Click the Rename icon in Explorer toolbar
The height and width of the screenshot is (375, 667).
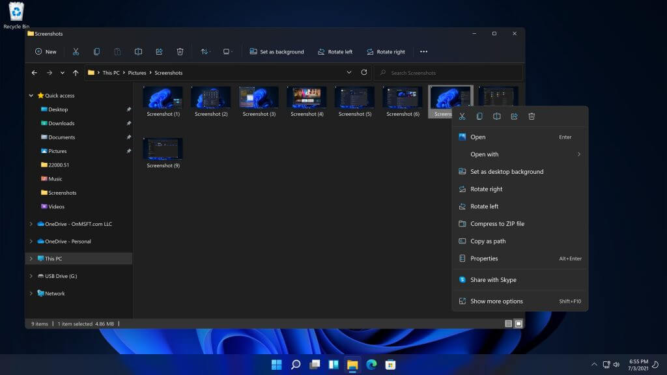click(138, 51)
